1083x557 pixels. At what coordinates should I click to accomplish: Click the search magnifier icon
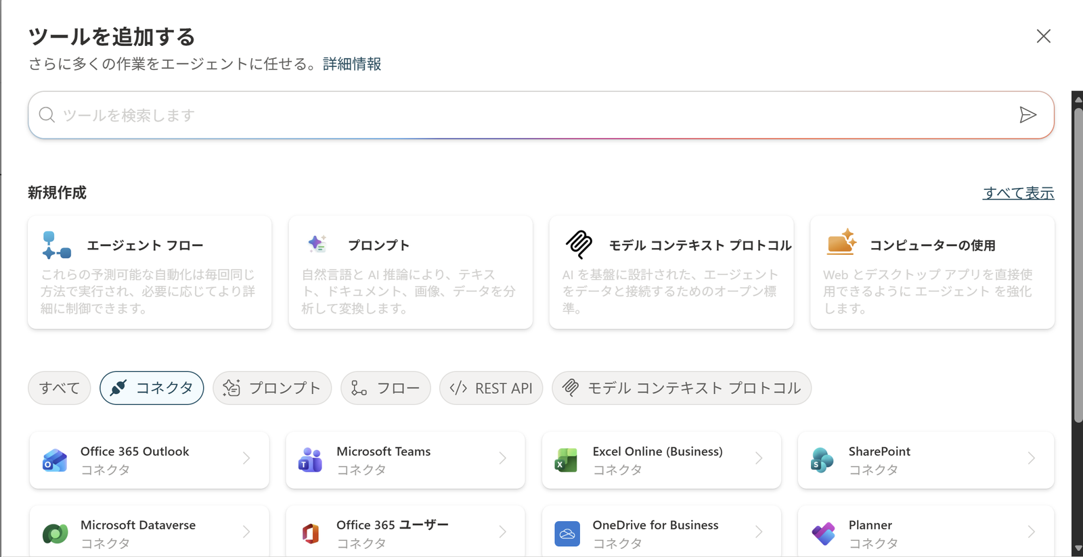(47, 115)
